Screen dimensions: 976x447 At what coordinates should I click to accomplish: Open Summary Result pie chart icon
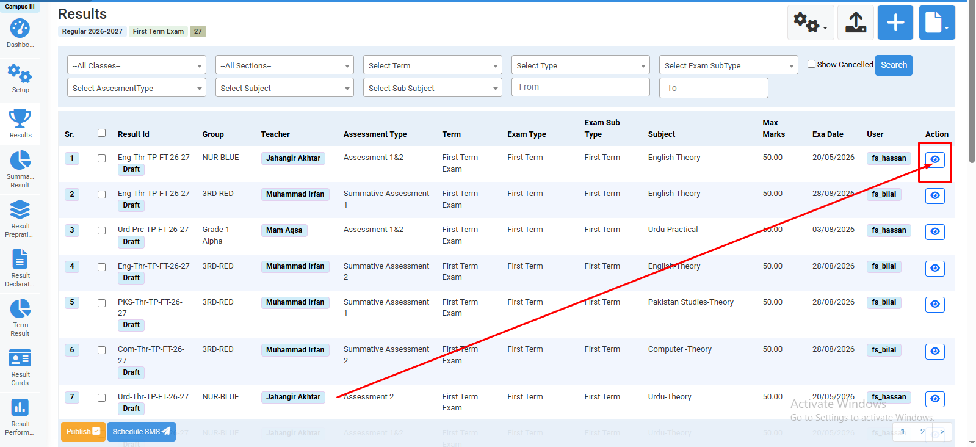(20, 161)
